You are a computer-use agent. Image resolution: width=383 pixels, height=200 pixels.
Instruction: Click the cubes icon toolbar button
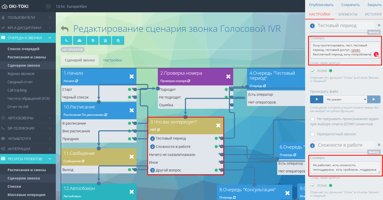tap(79, 41)
